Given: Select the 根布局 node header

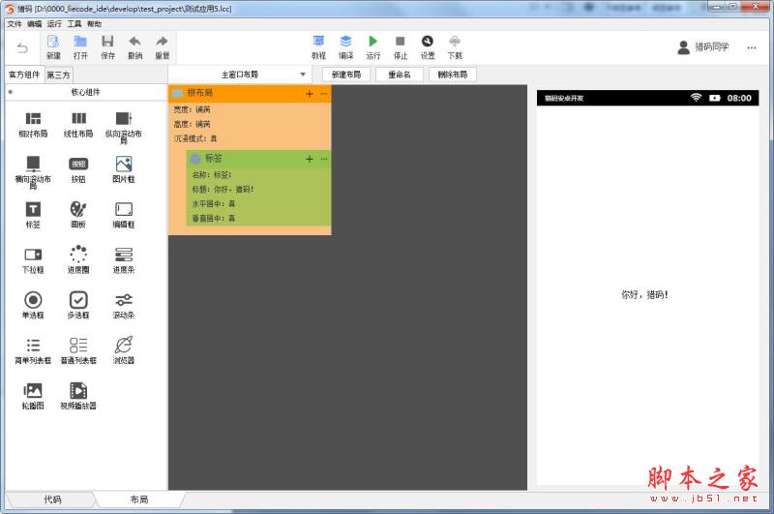Looking at the screenshot, I should click(x=250, y=93).
